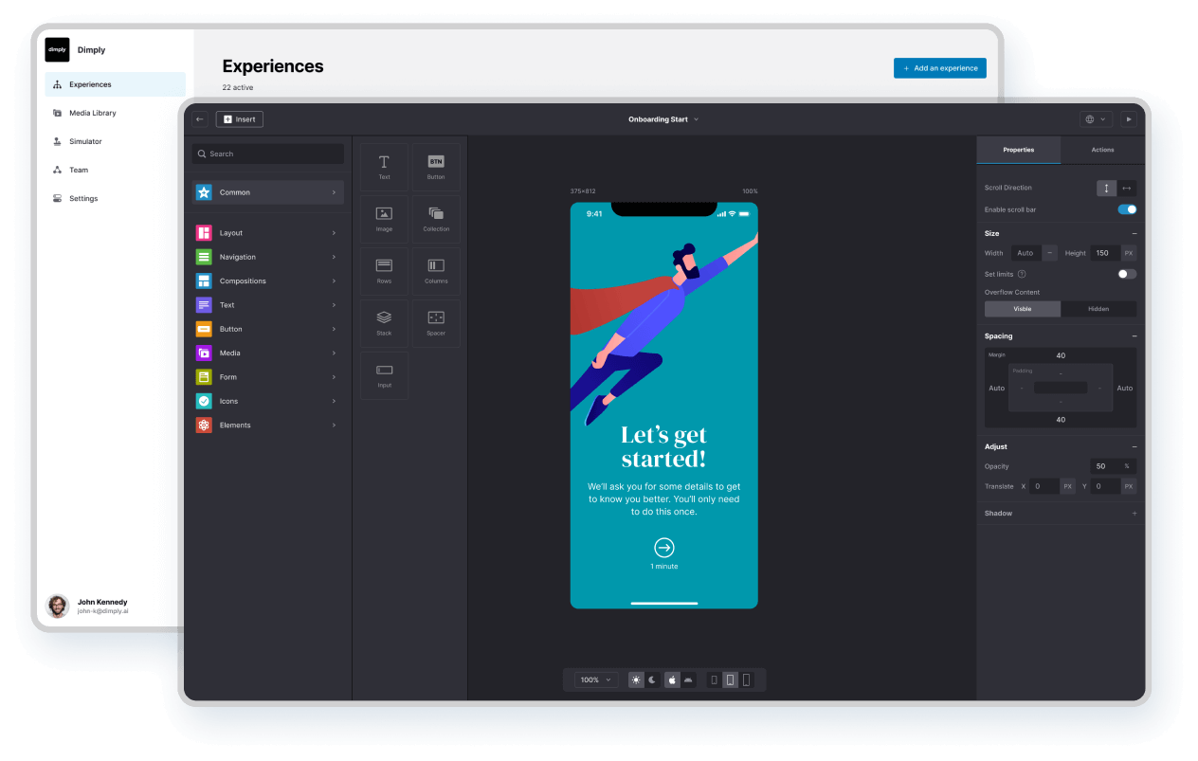This screenshot has width=1198, height=761.
Task: Click the Insert button
Action: [x=239, y=119]
